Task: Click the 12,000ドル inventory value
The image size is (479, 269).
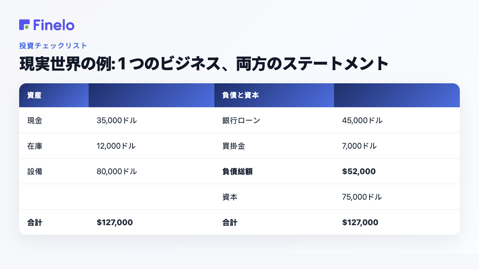Action: click(x=116, y=146)
